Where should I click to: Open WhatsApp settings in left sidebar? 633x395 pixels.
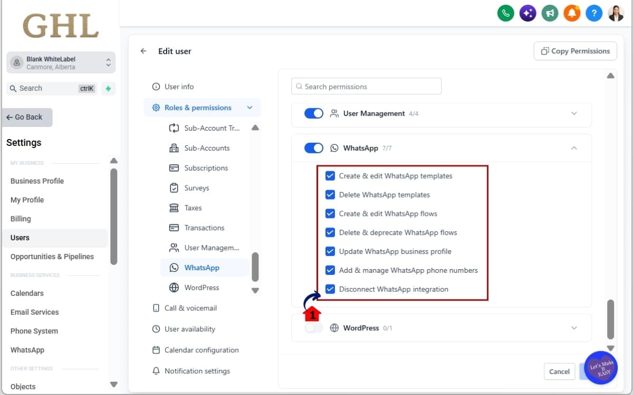coord(27,350)
